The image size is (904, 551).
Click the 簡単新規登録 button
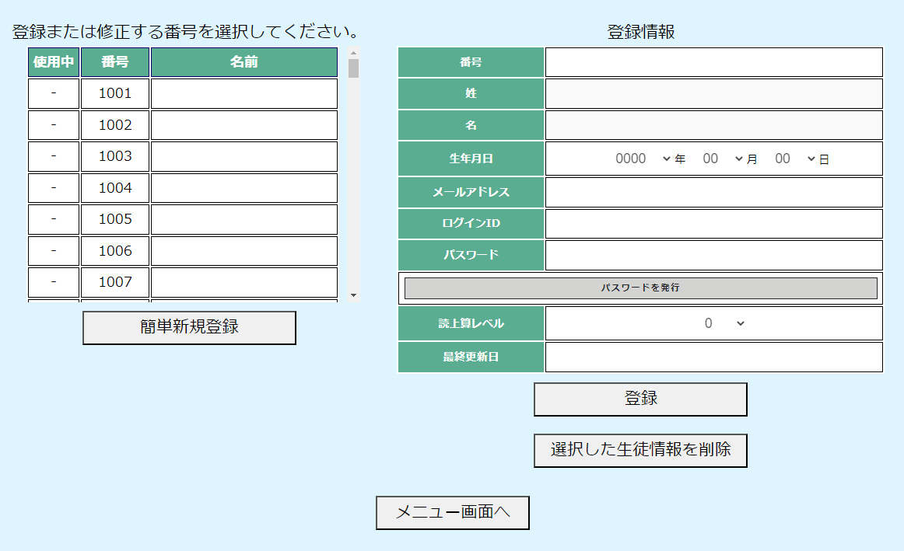click(189, 327)
